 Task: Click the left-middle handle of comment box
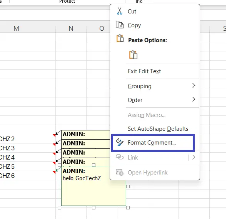pyautogui.click(x=59, y=186)
